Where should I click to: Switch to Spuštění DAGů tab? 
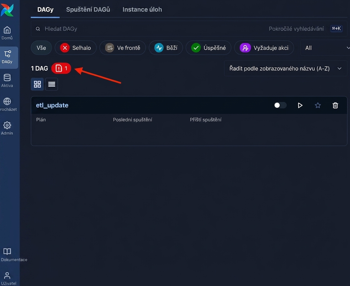88,10
